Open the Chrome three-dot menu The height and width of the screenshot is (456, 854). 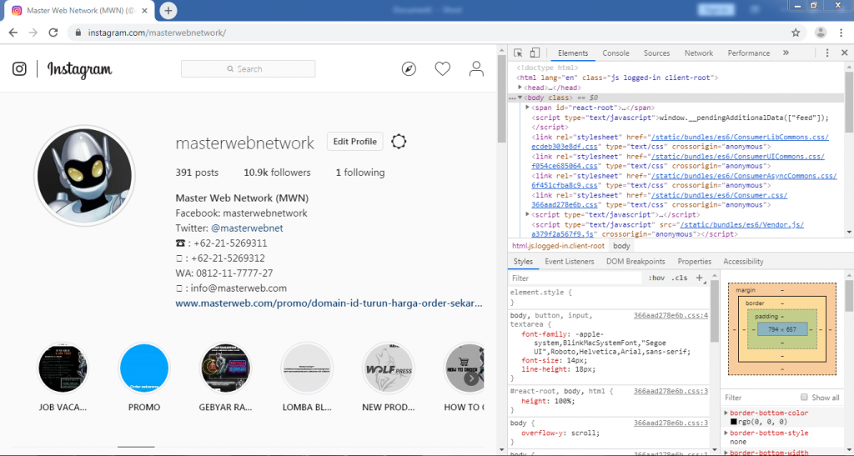[x=841, y=33]
